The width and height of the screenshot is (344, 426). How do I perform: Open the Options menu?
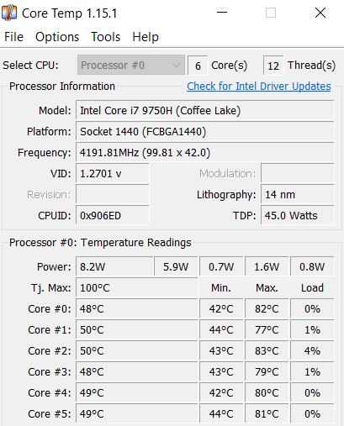[x=57, y=37]
